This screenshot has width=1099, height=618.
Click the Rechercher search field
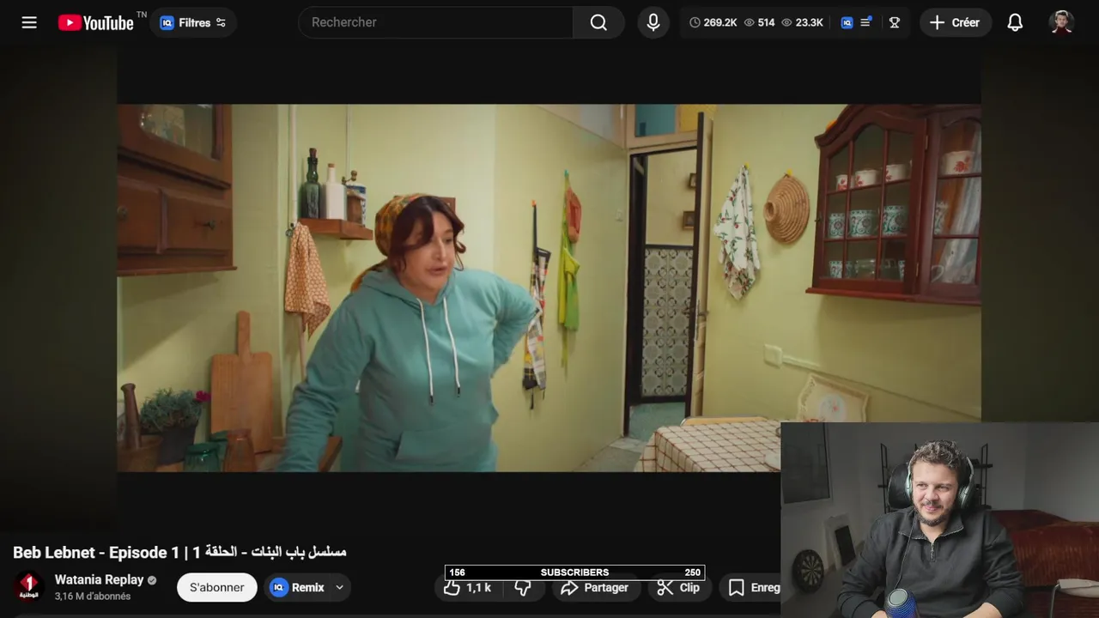pyautogui.click(x=436, y=22)
